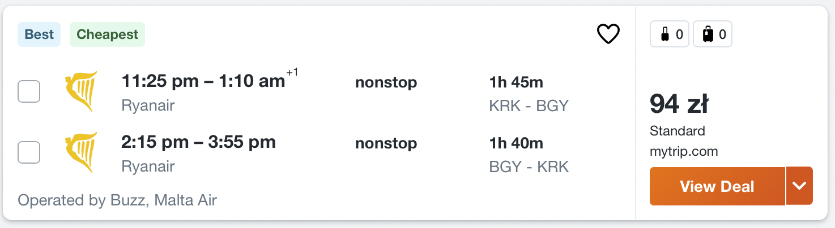This screenshot has height=228, width=835.
Task: Expand the View Deal options arrow
Action: pyautogui.click(x=799, y=186)
